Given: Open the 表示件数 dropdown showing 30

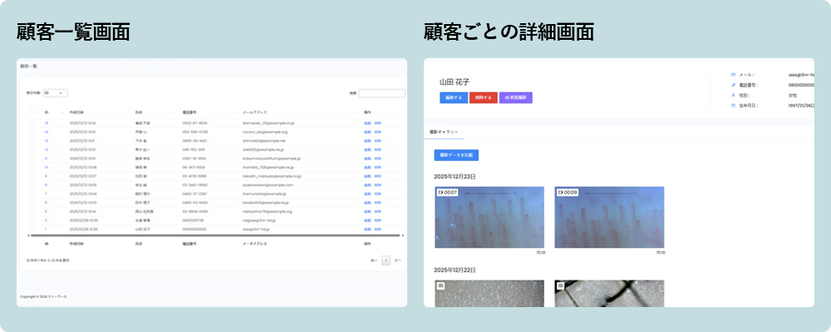Looking at the screenshot, I should tap(55, 93).
